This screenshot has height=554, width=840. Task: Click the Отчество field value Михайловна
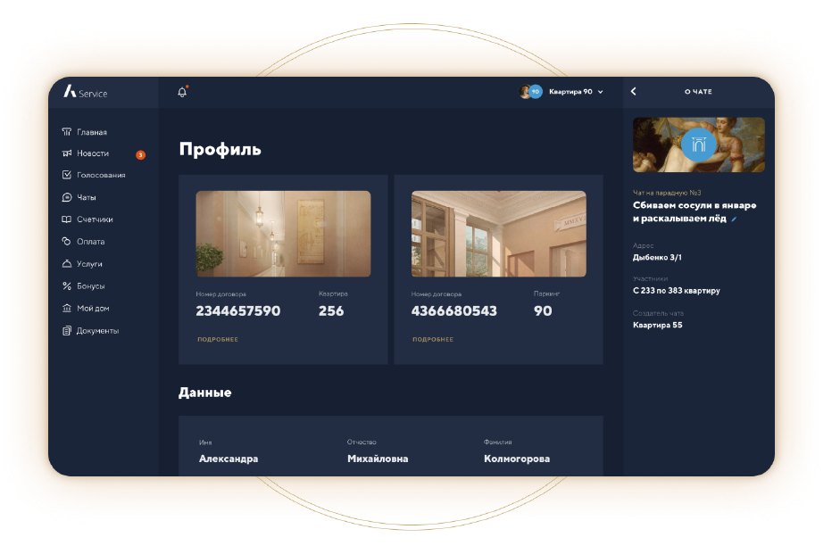pos(378,459)
